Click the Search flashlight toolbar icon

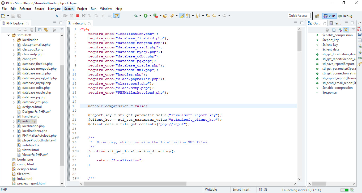click(172, 16)
